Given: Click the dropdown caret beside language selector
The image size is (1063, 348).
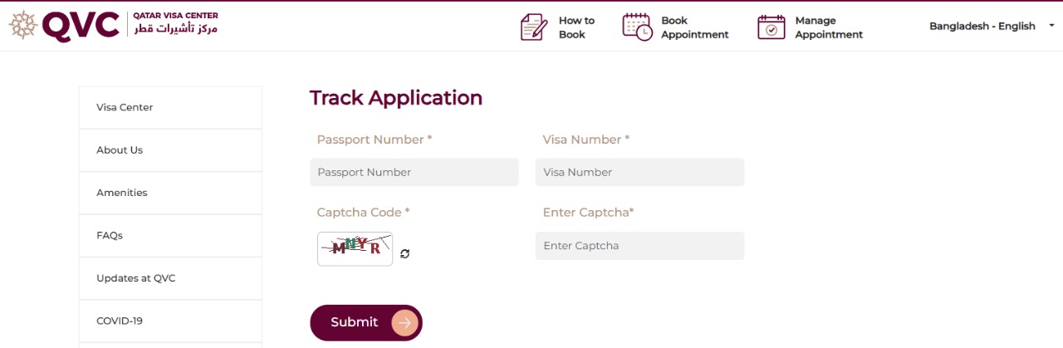Looking at the screenshot, I should pyautogui.click(x=1051, y=26).
